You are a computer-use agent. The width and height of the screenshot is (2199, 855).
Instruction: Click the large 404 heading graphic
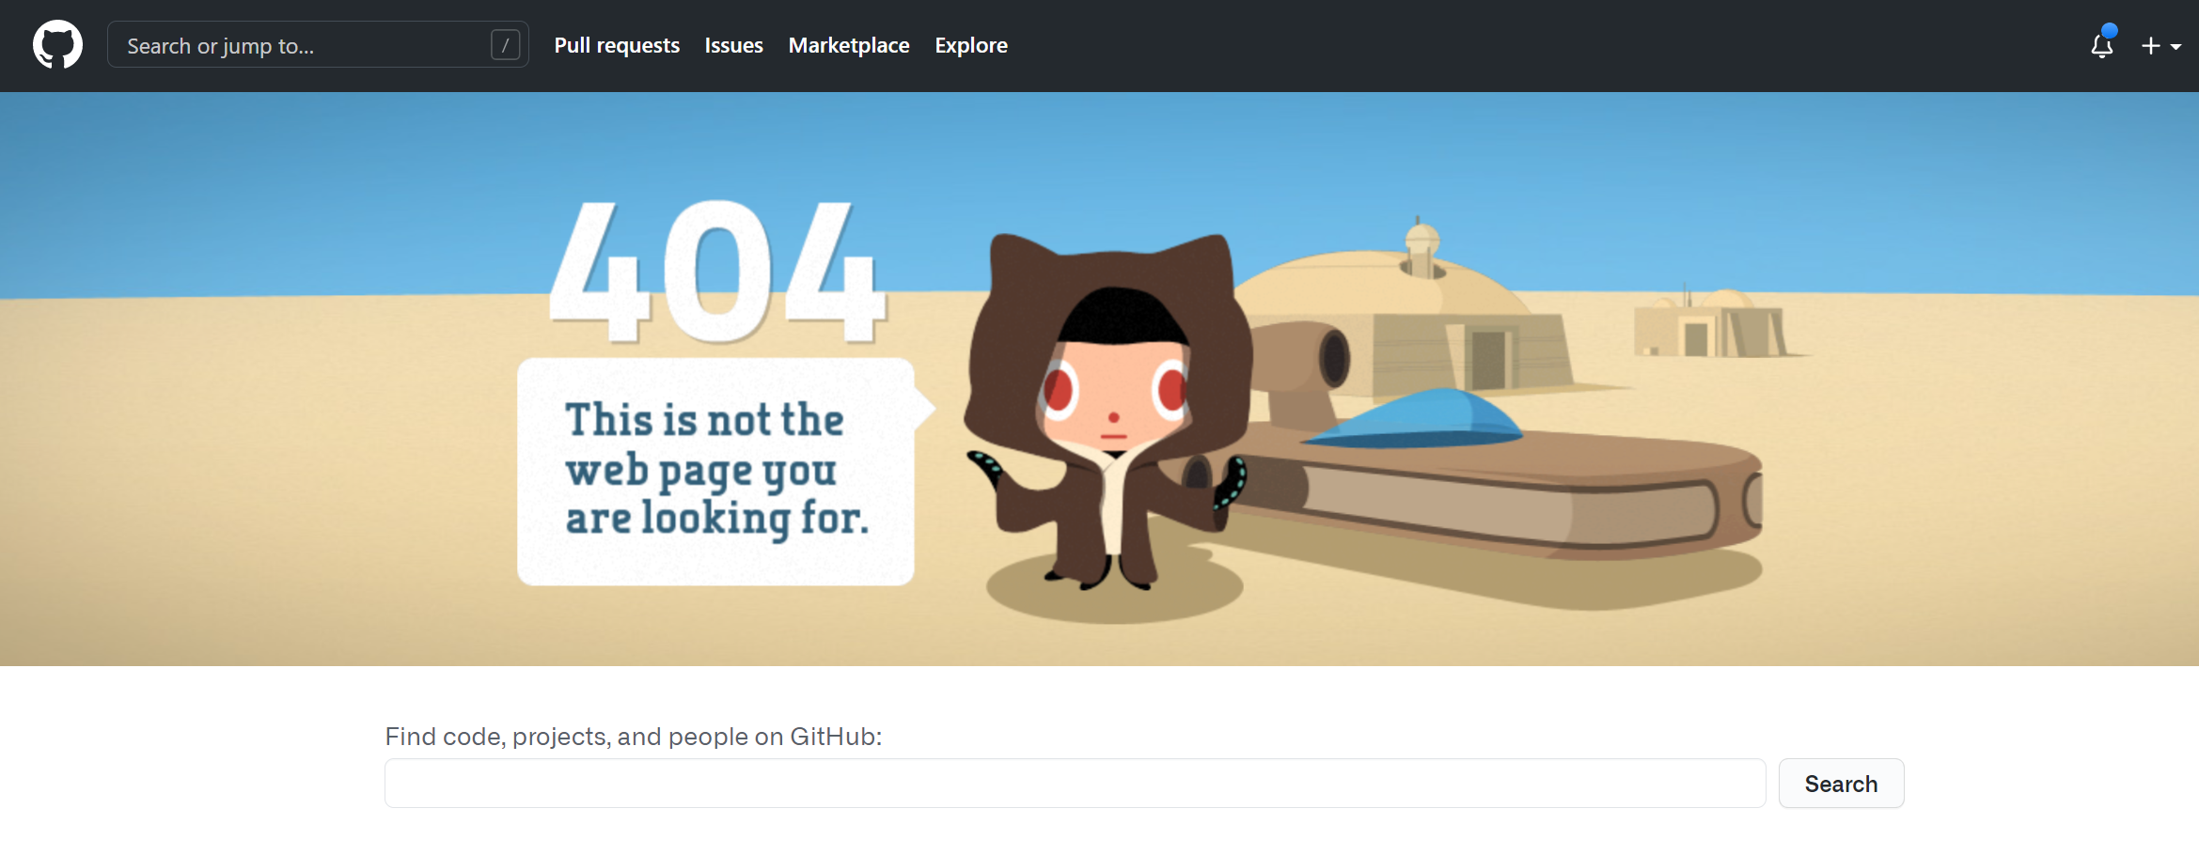point(718,272)
